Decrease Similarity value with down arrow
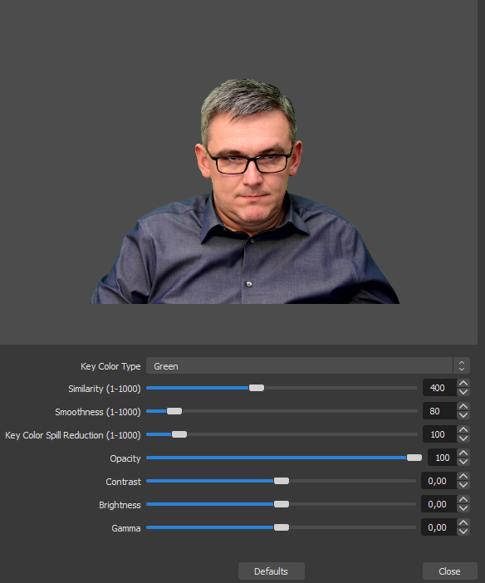Image resolution: width=485 pixels, height=583 pixels. pyautogui.click(x=463, y=392)
